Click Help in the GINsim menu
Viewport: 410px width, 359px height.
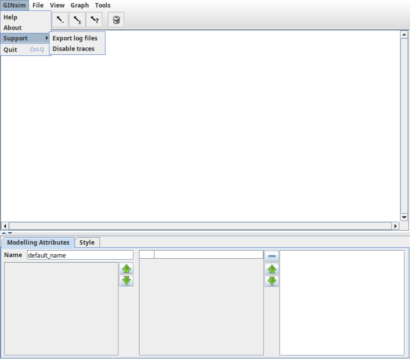(10, 16)
